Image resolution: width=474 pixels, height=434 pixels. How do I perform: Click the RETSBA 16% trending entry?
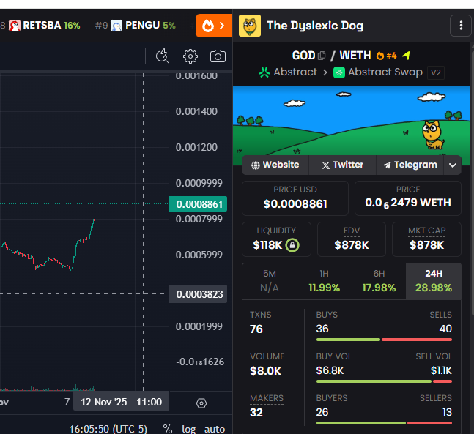(x=44, y=26)
